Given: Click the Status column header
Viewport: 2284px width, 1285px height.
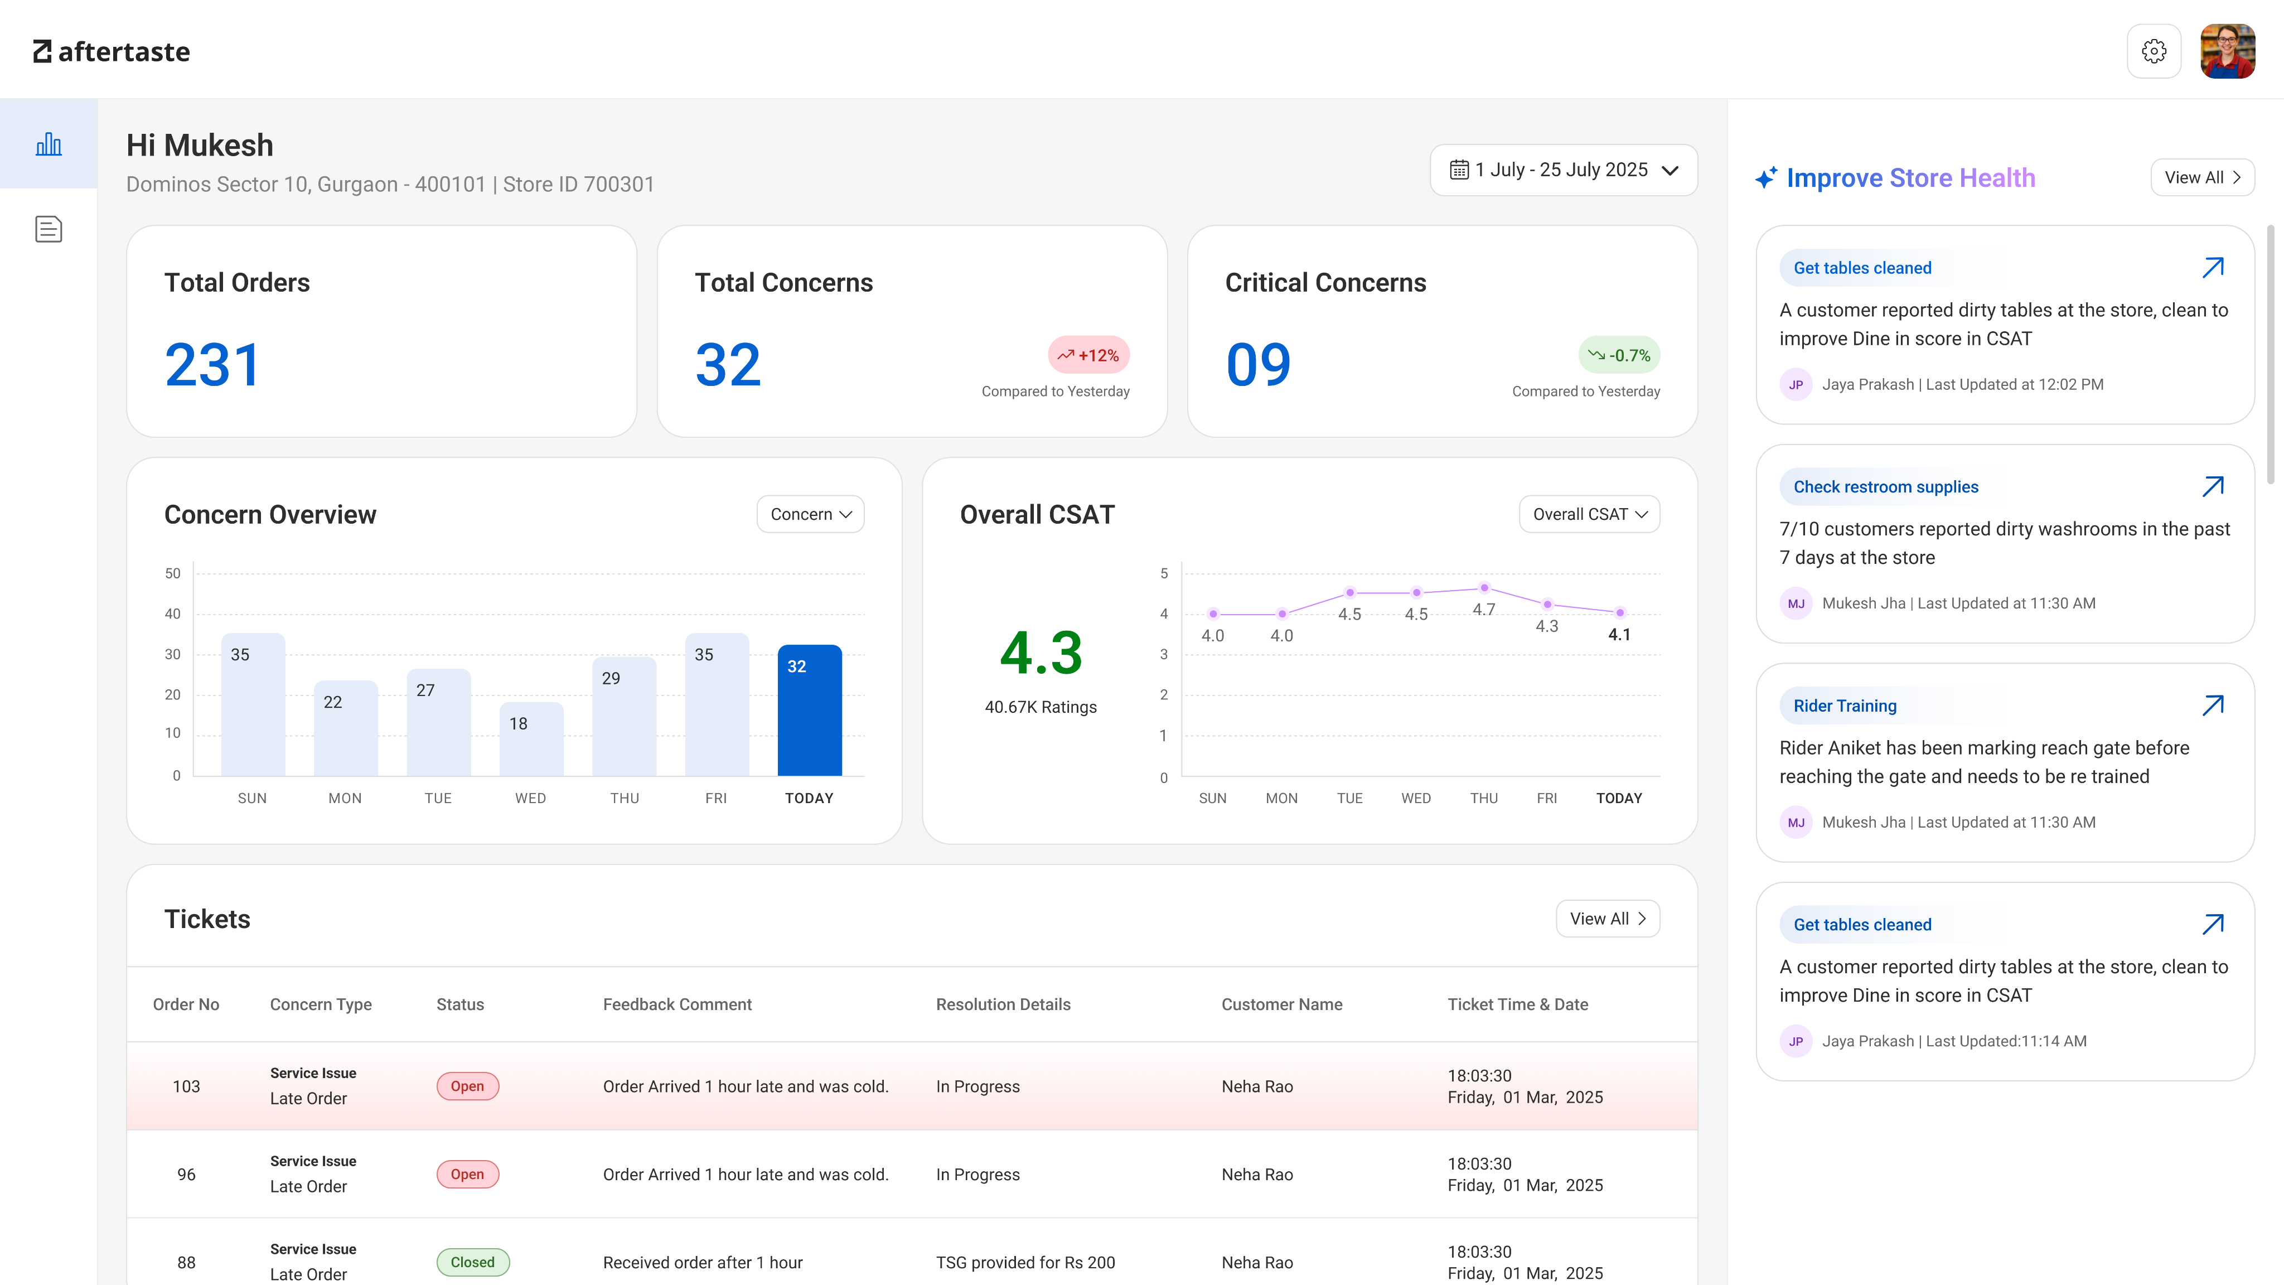Looking at the screenshot, I should (459, 1004).
